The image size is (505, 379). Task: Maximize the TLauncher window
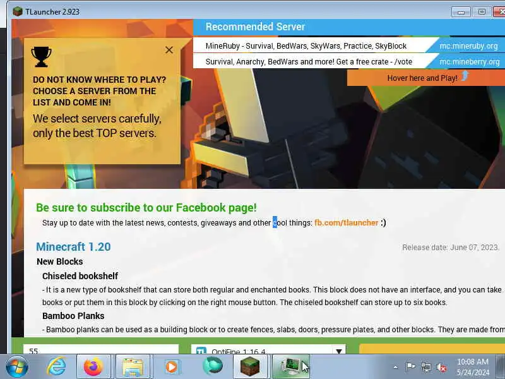[482, 12]
